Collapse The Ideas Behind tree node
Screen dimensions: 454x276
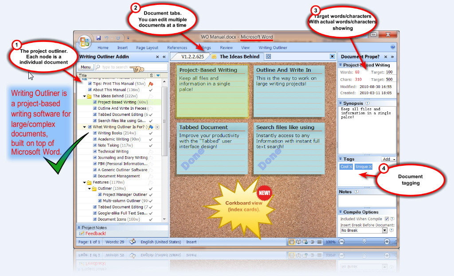click(84, 96)
